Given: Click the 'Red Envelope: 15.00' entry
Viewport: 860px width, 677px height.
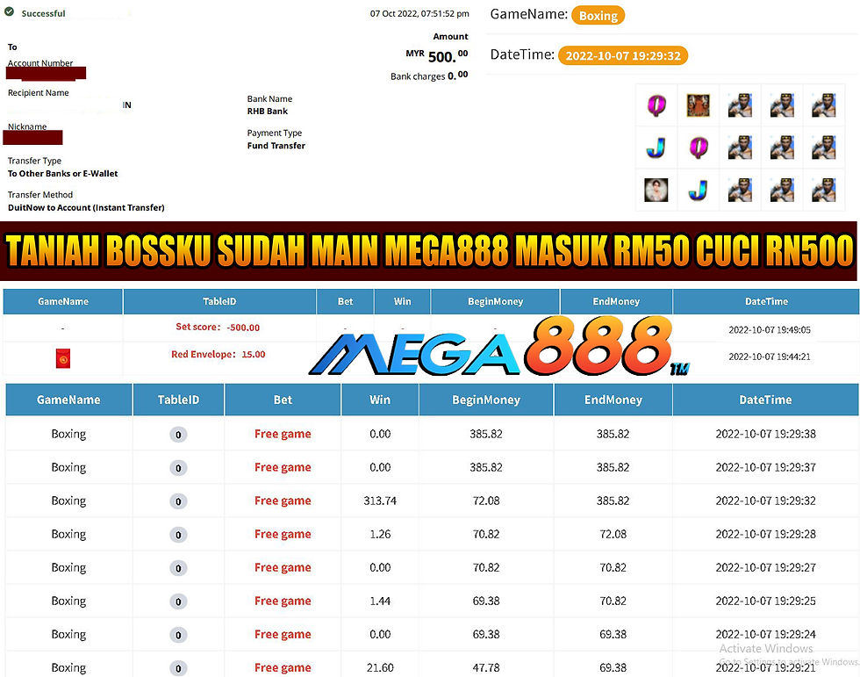Looking at the screenshot, I should click(x=219, y=355).
